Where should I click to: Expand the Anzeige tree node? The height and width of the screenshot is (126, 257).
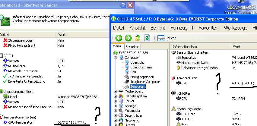click(116, 106)
